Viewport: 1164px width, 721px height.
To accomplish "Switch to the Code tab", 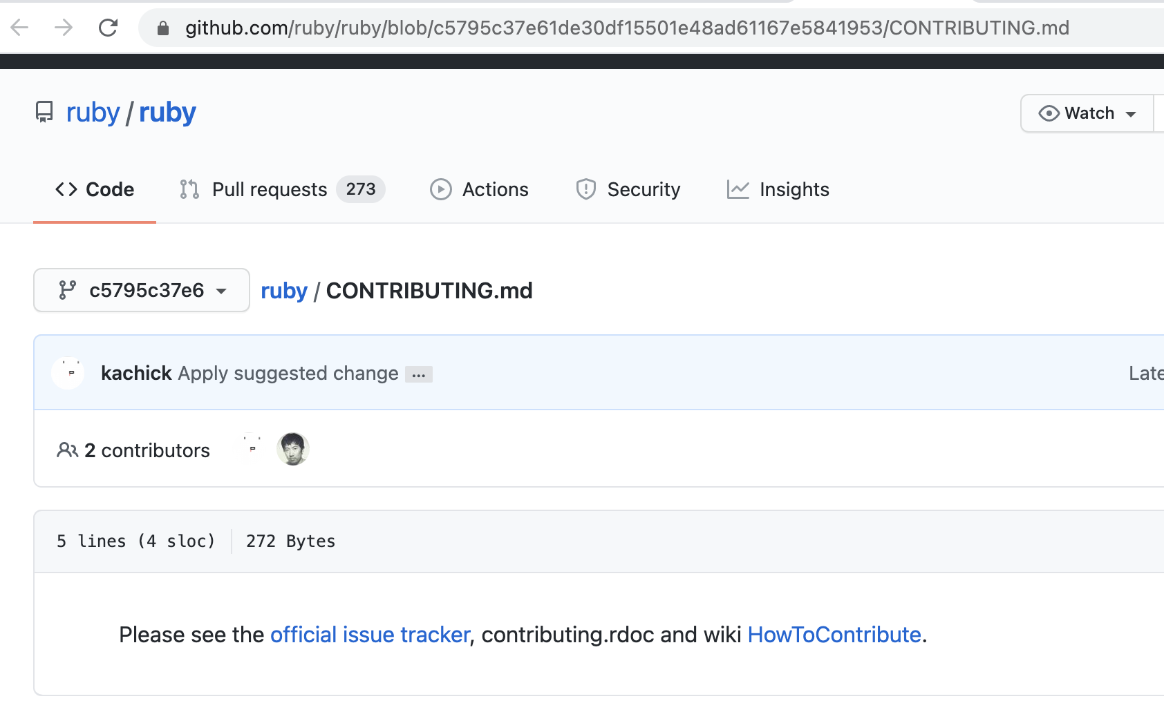I will (95, 189).
